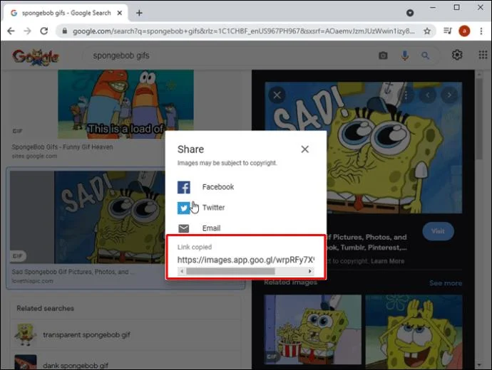Open the Google settings gear
Image resolution: width=492 pixels, height=370 pixels.
[x=457, y=55]
